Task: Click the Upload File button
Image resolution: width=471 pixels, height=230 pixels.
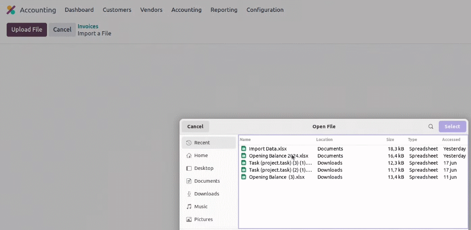Action: point(27,30)
